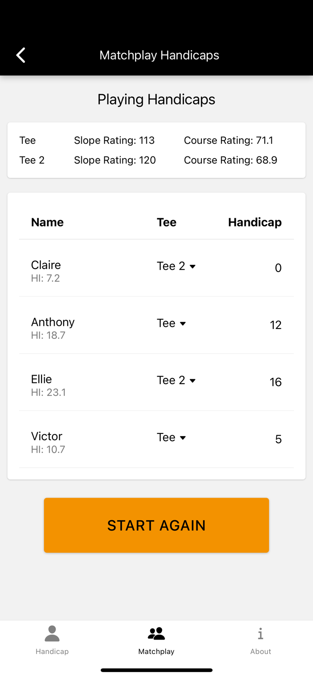
Task: Open Victor's tee dropdown showing Tee
Action: coord(172,437)
